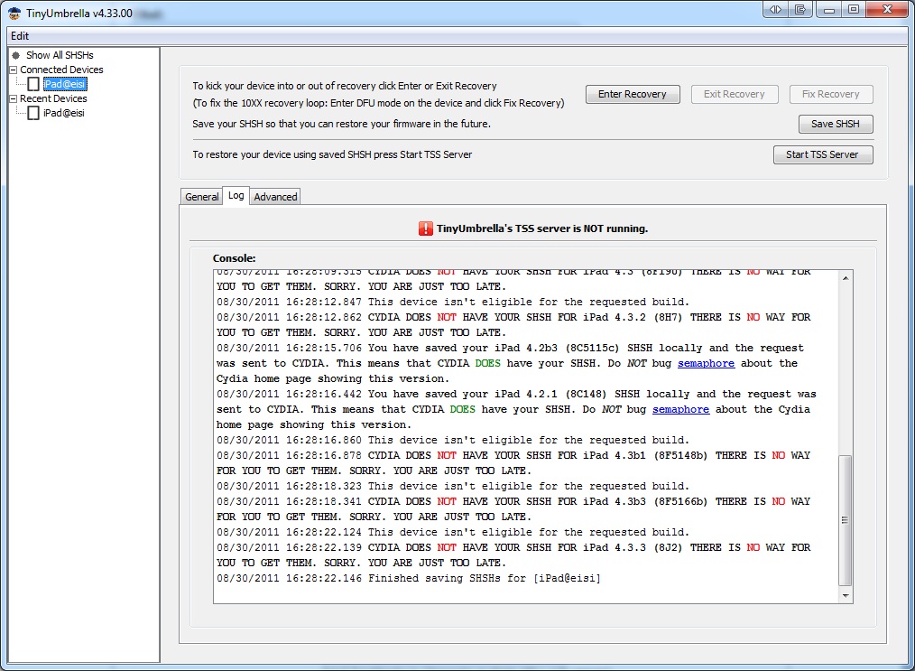Click the red warning icon by TSS status
The width and height of the screenshot is (915, 671).
425,228
